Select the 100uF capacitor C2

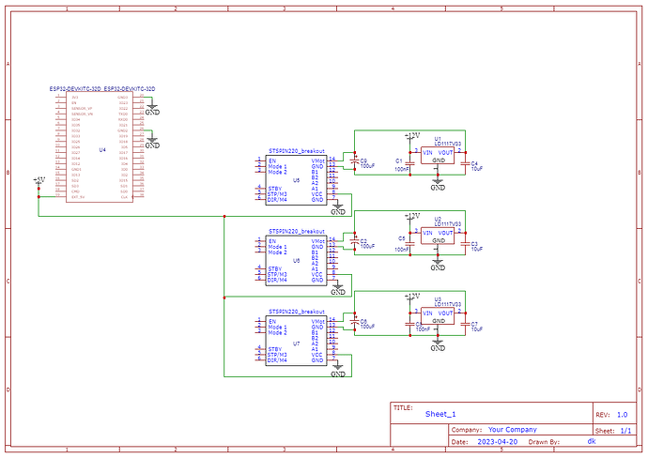tap(355, 241)
